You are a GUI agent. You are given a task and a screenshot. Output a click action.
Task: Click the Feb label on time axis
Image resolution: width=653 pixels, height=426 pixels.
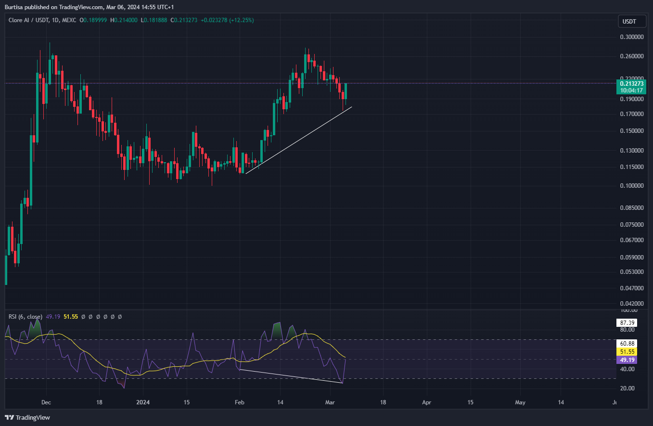click(x=239, y=402)
